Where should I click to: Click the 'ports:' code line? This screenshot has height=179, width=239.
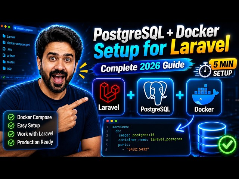click(x=124, y=145)
